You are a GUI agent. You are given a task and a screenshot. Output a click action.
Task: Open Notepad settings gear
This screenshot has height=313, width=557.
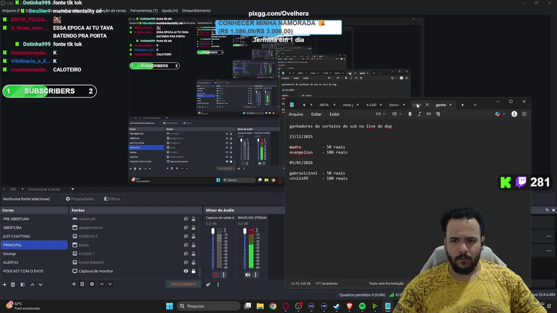(524, 114)
